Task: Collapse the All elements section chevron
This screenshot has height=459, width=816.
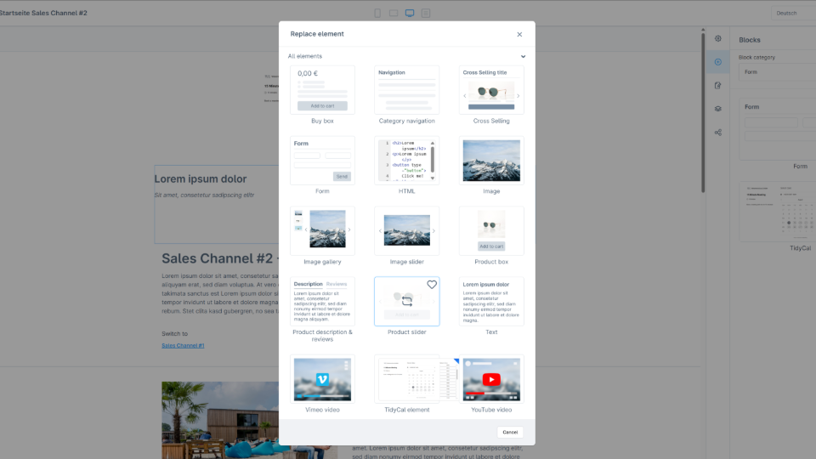Action: [x=523, y=57]
